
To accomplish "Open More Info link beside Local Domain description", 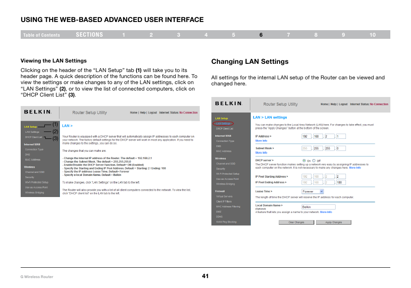I will 326,212.
